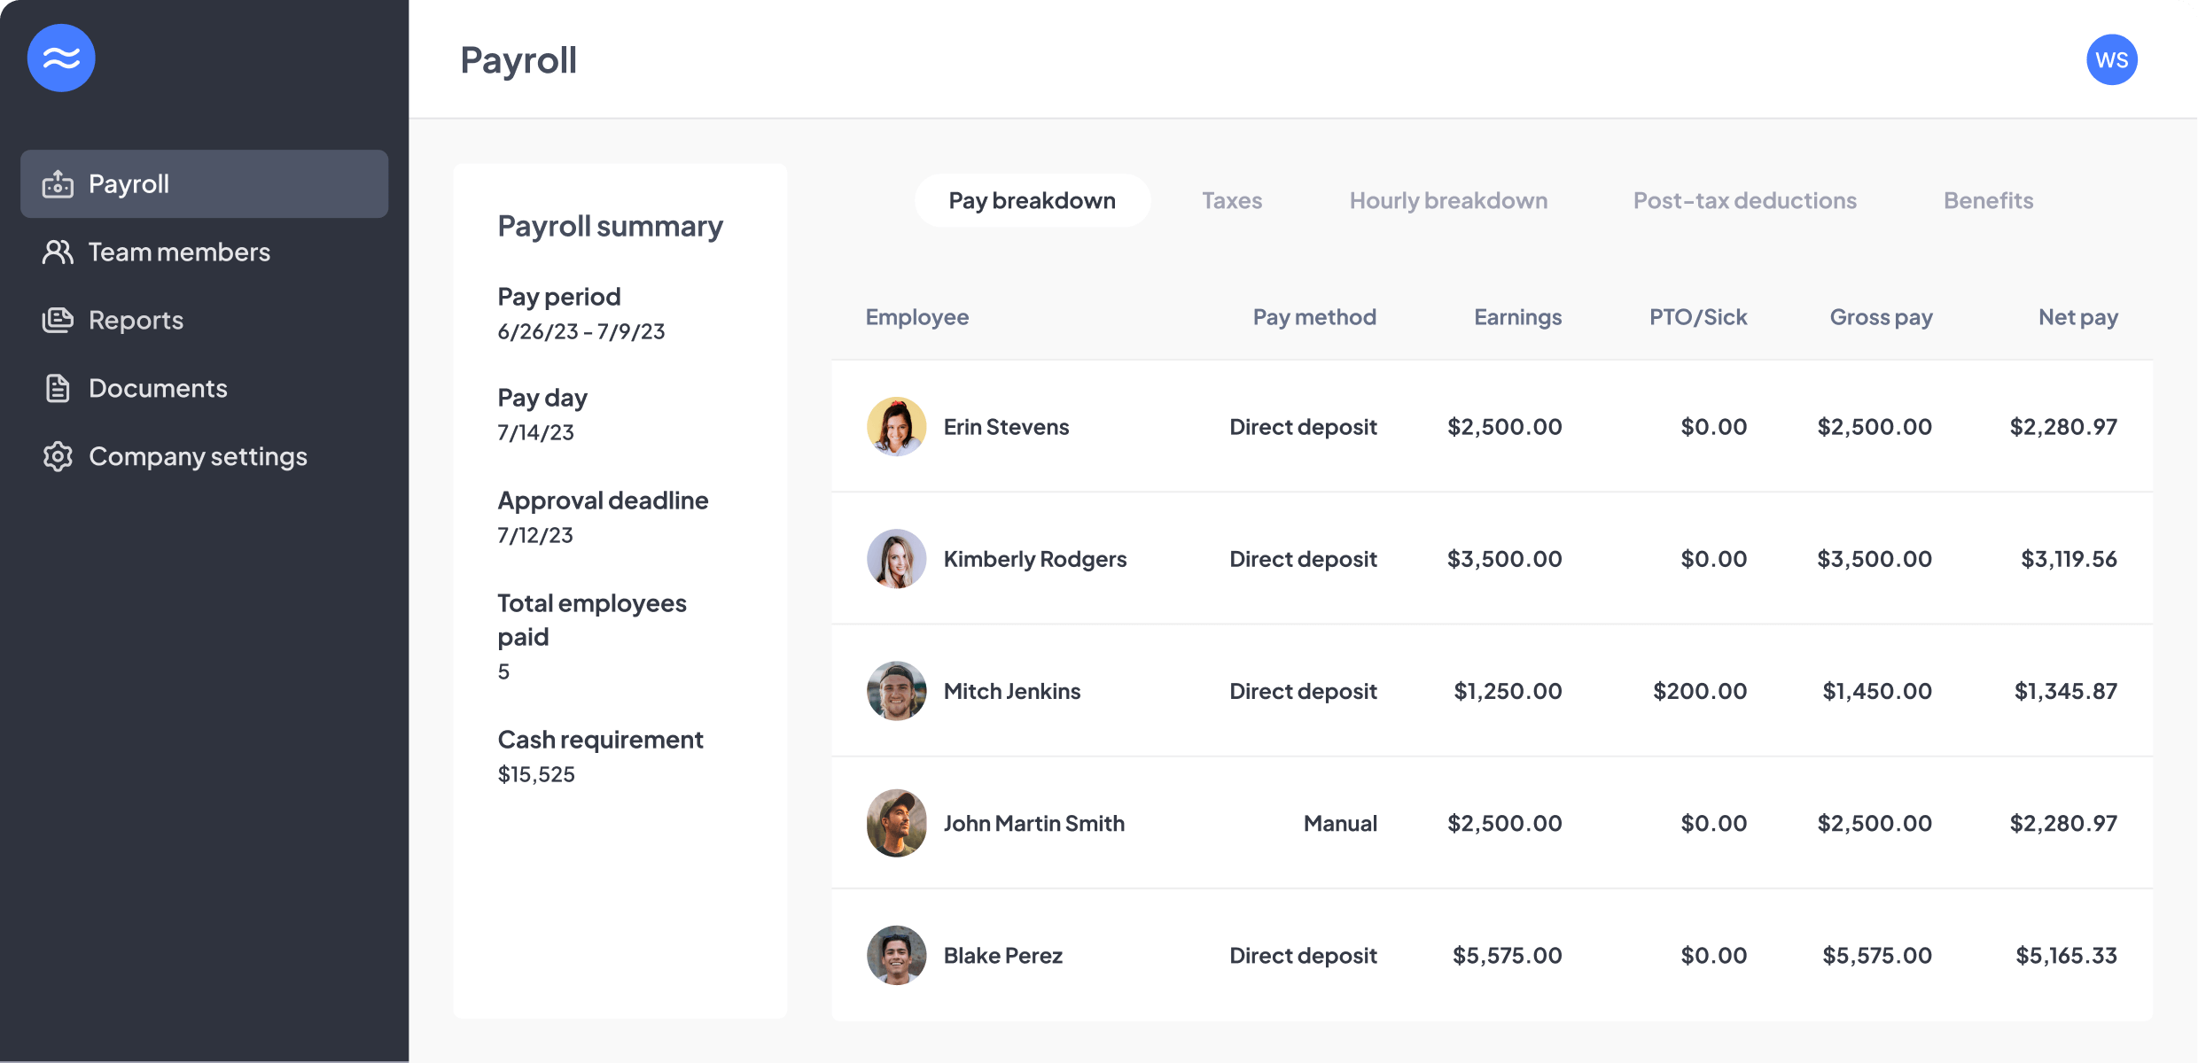Open Payroll from the sidebar icon
The height and width of the screenshot is (1063, 2198).
58,183
